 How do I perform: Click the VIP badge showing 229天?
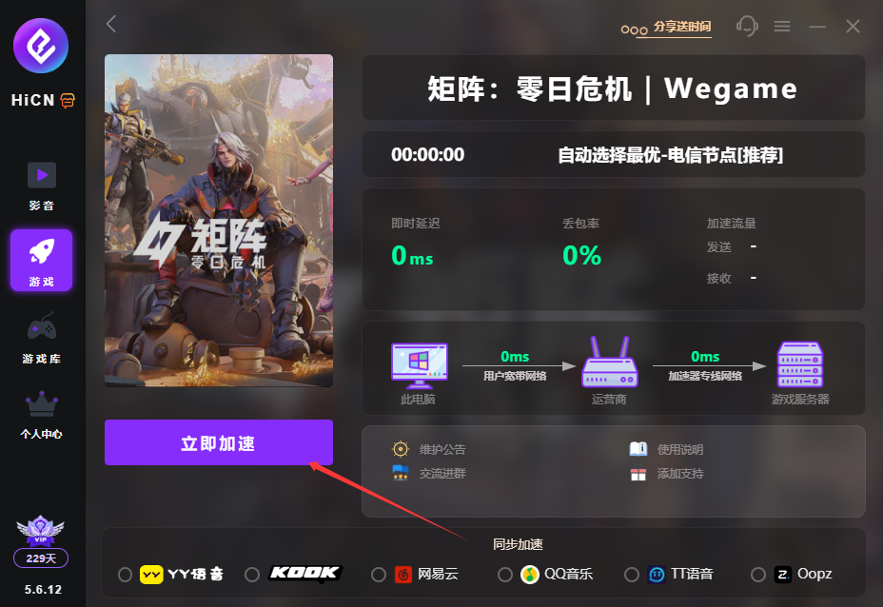(x=41, y=540)
